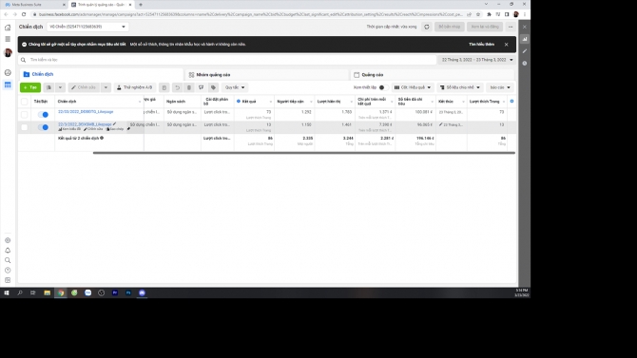Click the horizontal table scrollbar
The image size is (637, 358).
[304, 153]
